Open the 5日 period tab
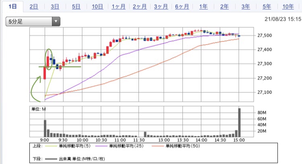 (x=76, y=6)
